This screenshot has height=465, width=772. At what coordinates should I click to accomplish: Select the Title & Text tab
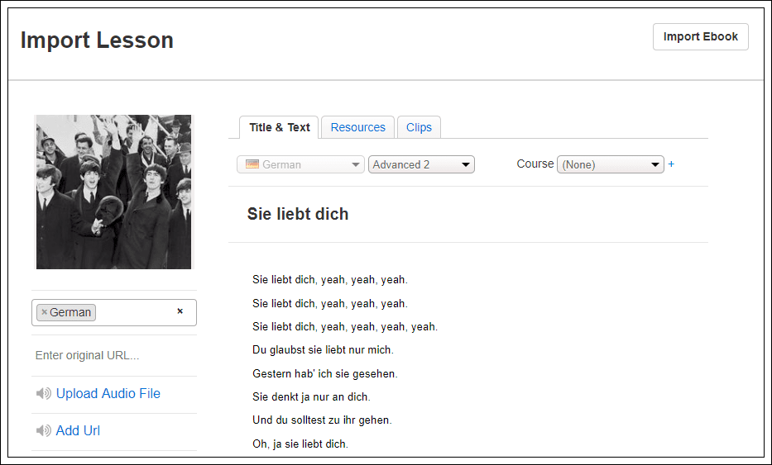(279, 127)
